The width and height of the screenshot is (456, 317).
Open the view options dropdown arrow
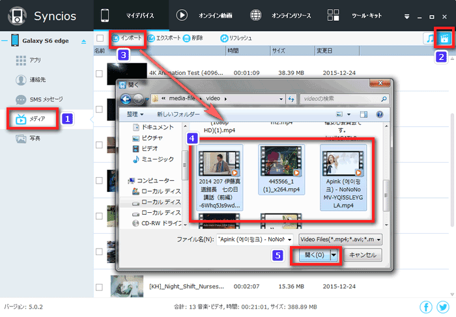tap(349, 115)
